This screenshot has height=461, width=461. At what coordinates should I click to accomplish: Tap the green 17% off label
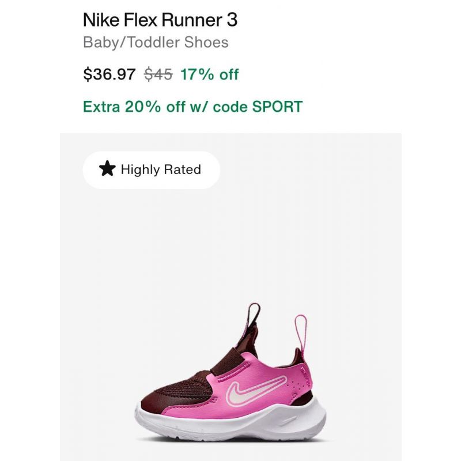[x=209, y=74]
